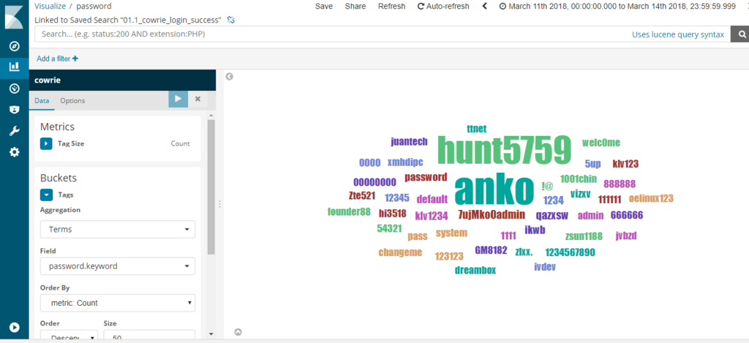The width and height of the screenshot is (749, 343).
Task: Go to previous time range arrow
Action: coord(485,6)
